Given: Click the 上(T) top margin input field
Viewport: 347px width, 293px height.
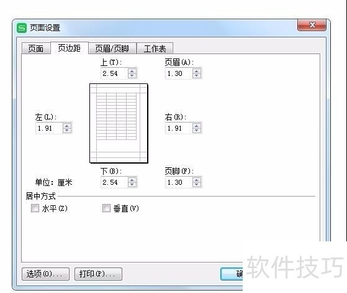Looking at the screenshot, I should coord(114,73).
